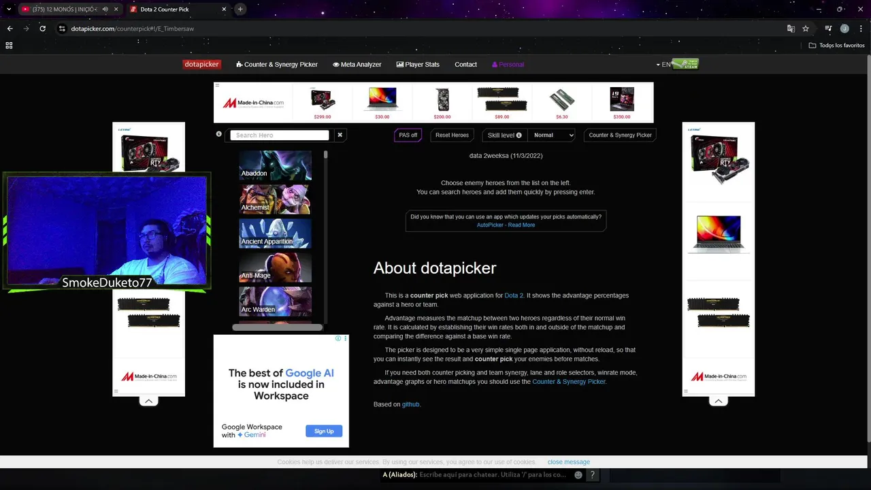Open Todos los favoritos folder
Image resolution: width=871 pixels, height=490 pixels.
(x=837, y=46)
